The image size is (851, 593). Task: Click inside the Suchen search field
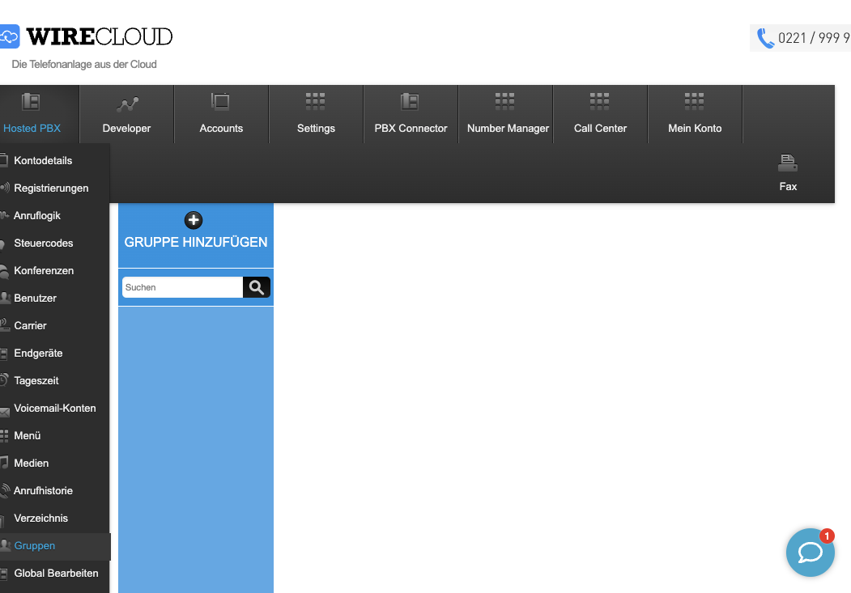tap(178, 286)
